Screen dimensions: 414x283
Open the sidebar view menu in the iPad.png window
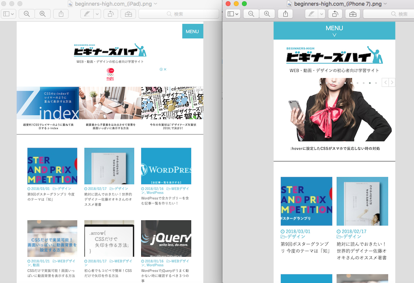9,14
